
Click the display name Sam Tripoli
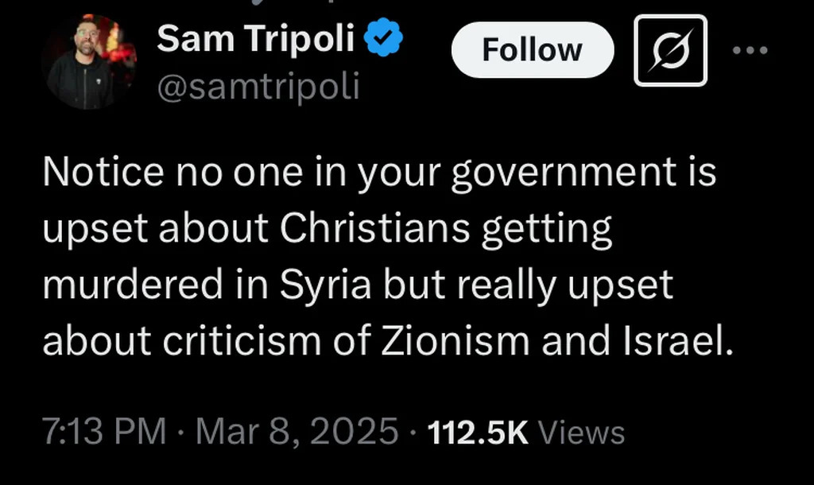[254, 38]
